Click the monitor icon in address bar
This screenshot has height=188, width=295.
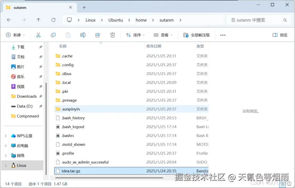(x=69, y=20)
